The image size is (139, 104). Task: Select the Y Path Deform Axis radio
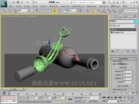[x=119, y=92]
